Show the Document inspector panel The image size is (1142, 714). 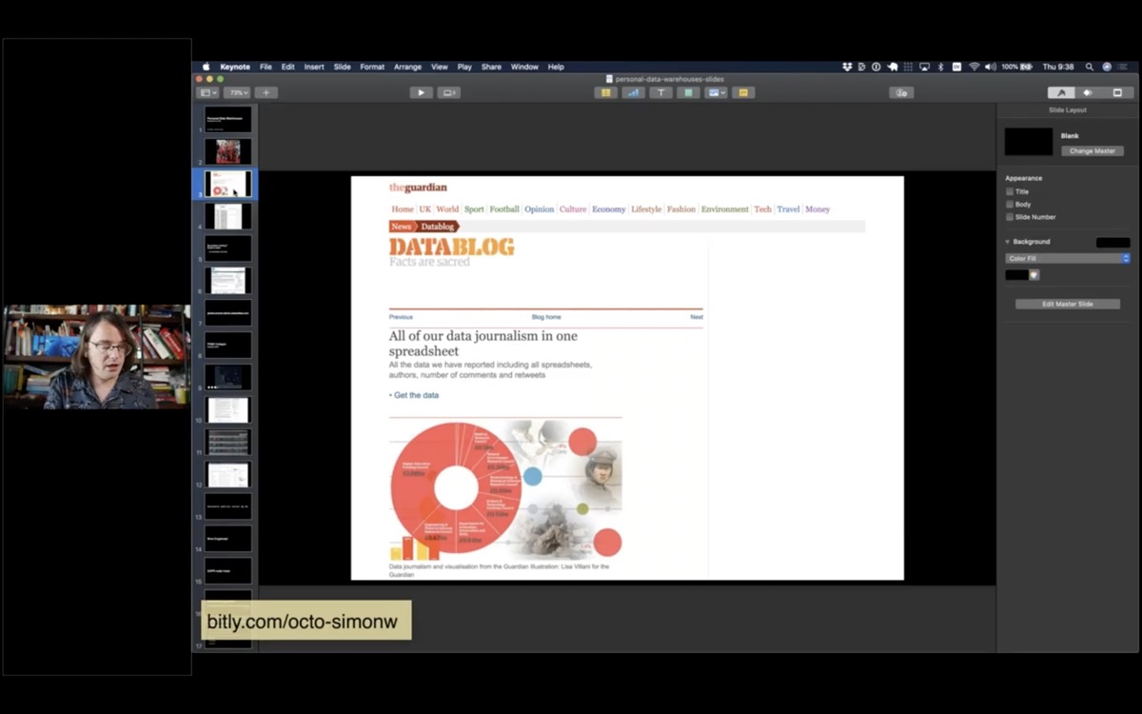point(1117,92)
